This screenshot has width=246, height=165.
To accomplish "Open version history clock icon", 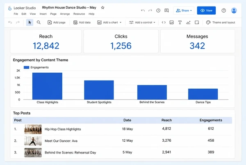I will pyautogui.click(x=158, y=11).
